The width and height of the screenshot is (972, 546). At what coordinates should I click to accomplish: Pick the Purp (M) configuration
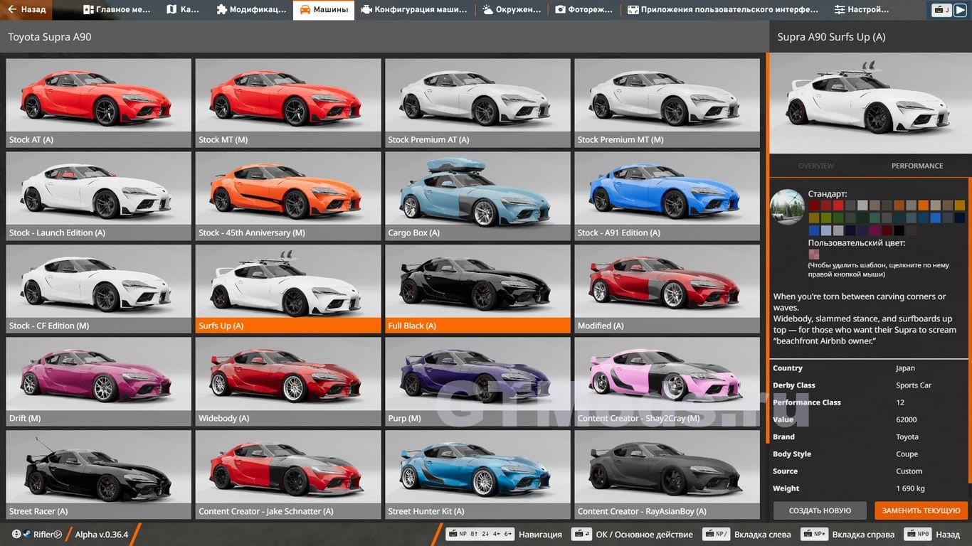point(477,382)
